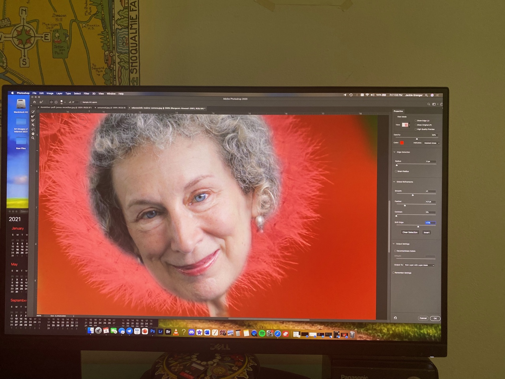Click the Home icon in options bar
Screen dimensions: 505x379
(34, 102)
